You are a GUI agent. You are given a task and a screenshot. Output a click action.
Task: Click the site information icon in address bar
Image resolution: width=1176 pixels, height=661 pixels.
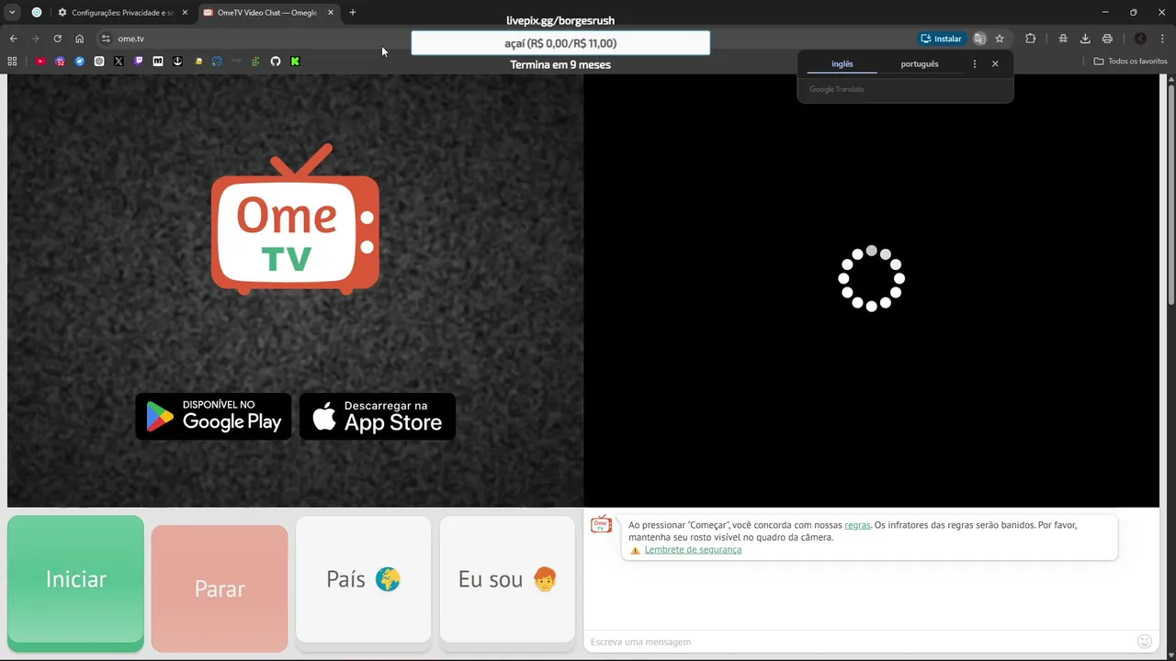106,39
